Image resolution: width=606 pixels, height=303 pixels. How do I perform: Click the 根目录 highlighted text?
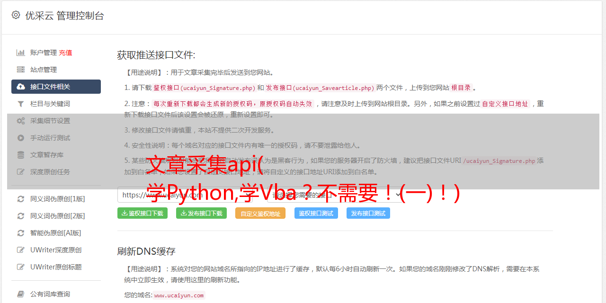(461, 88)
